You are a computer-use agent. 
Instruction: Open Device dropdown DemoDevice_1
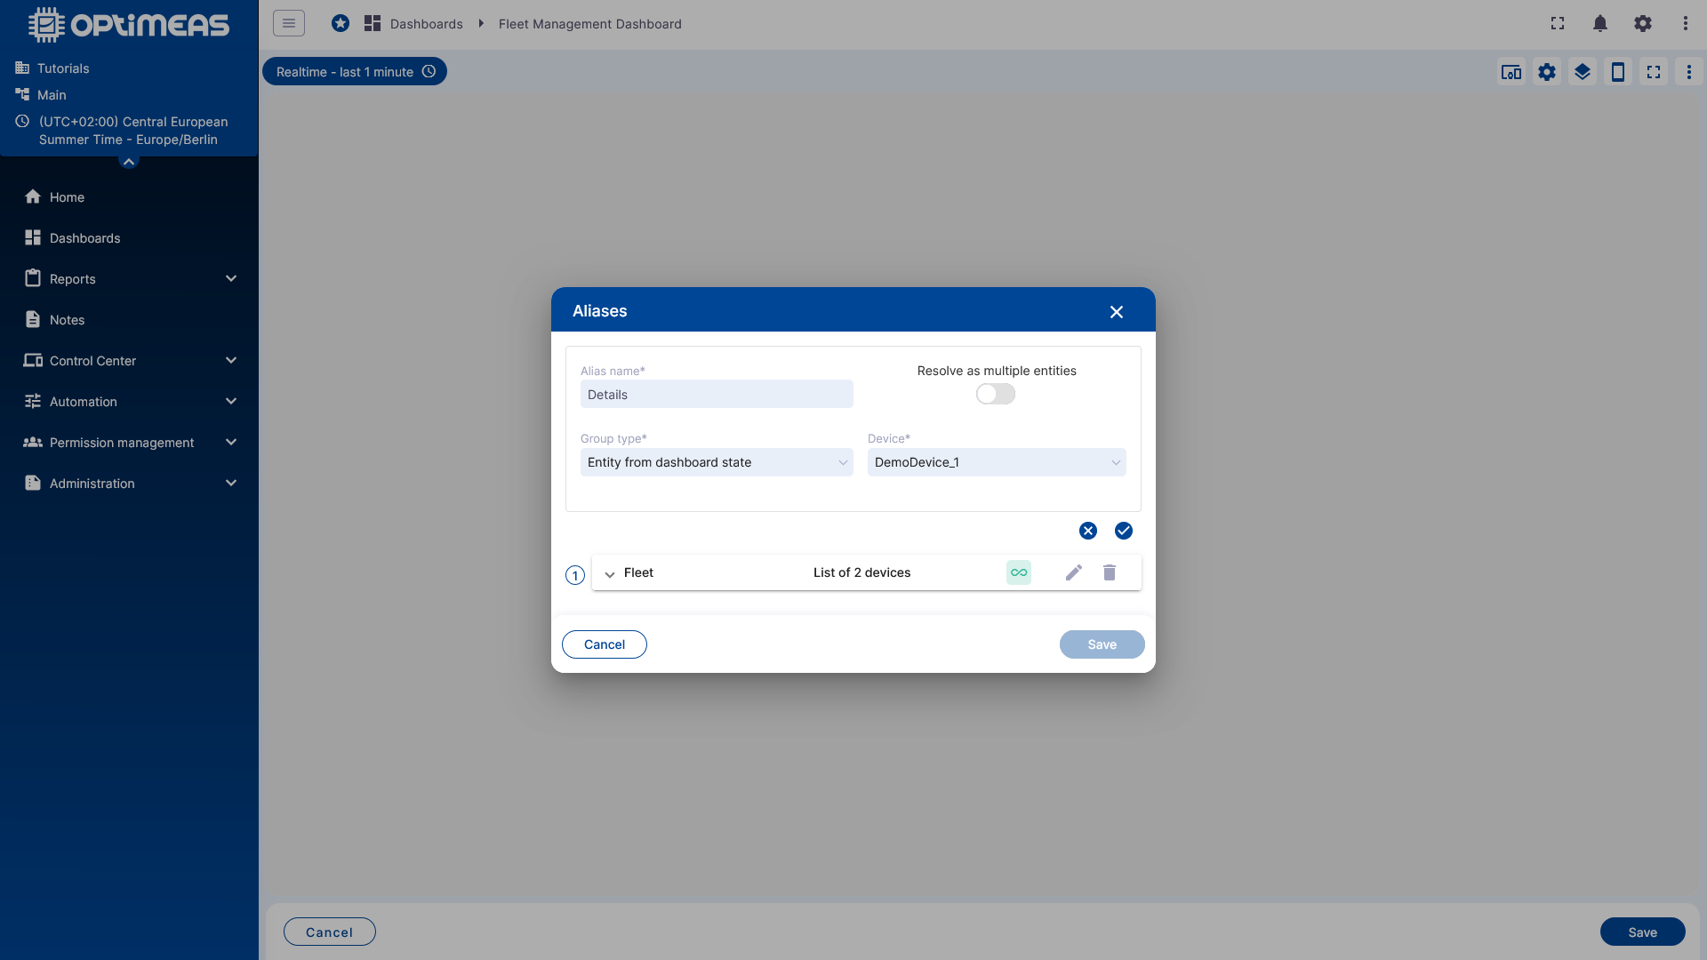click(x=997, y=462)
